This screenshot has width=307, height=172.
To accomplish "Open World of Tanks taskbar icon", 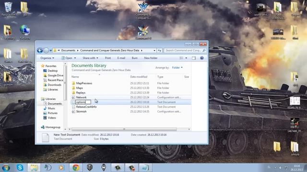I will coord(90,168).
